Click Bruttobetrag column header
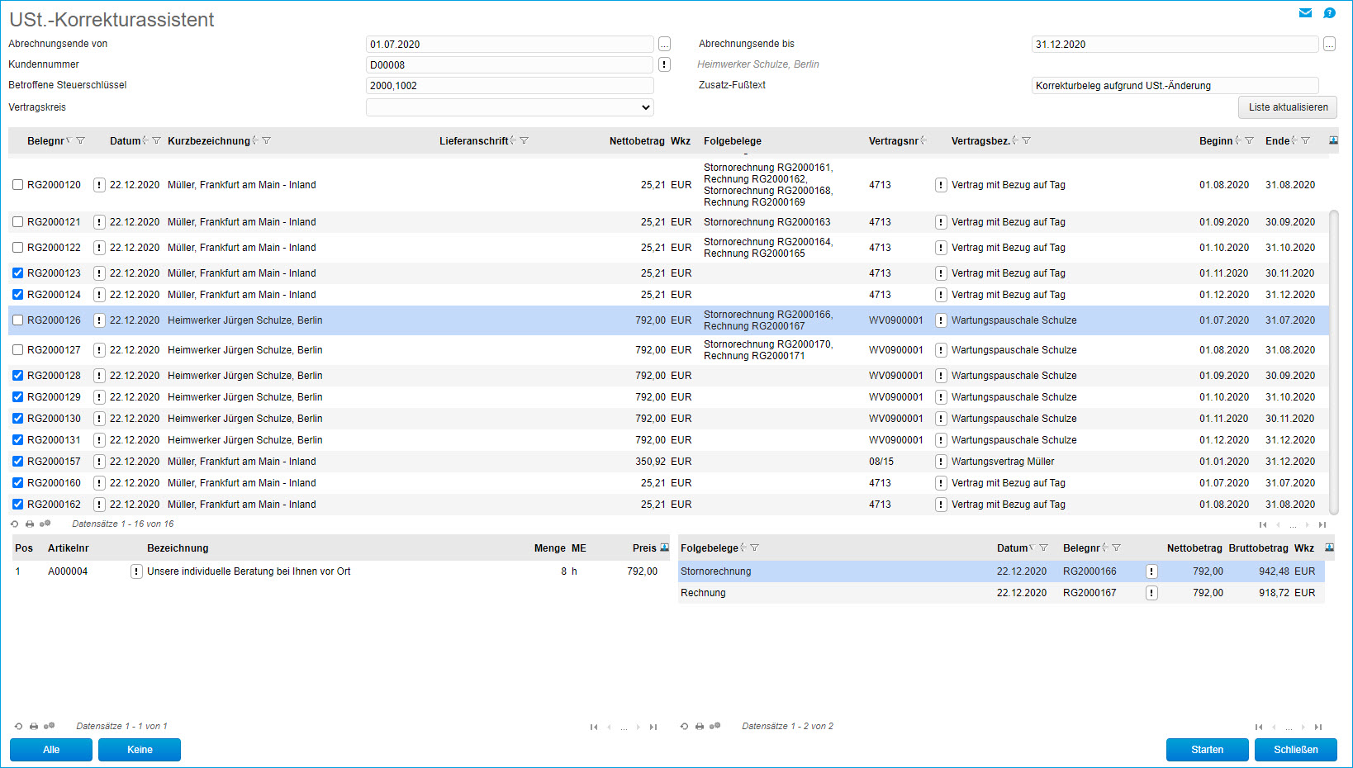 point(1258,548)
